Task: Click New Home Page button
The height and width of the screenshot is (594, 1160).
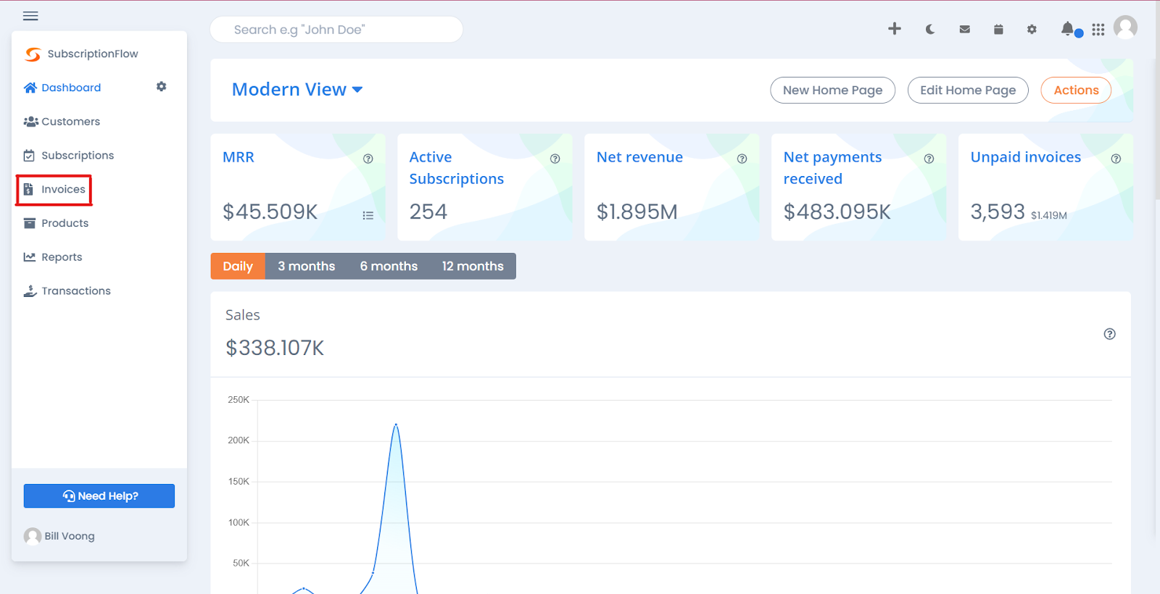Action: click(x=832, y=90)
